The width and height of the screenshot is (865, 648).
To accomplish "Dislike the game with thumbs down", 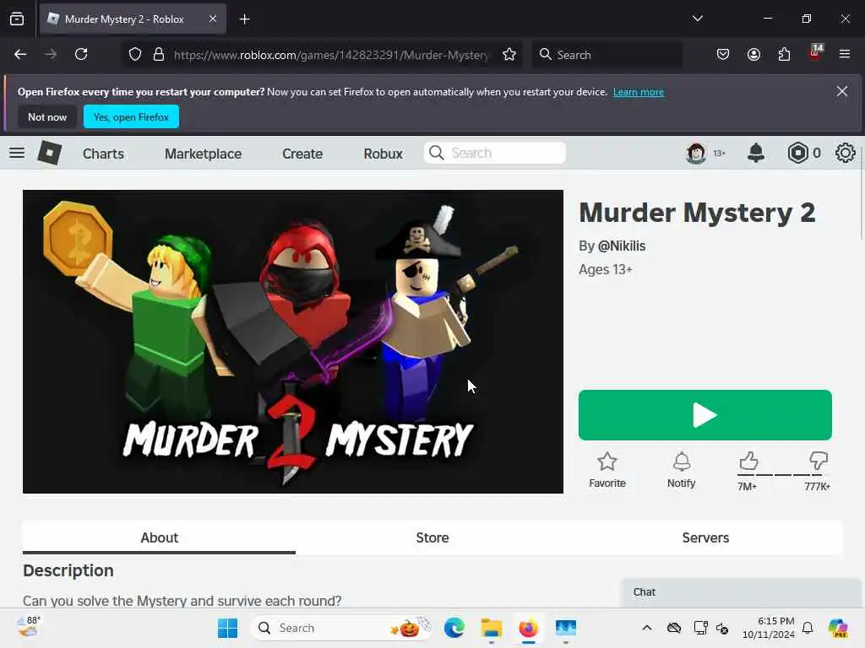I will pos(818,461).
